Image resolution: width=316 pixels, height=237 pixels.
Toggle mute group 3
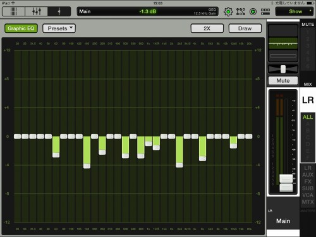click(308, 46)
